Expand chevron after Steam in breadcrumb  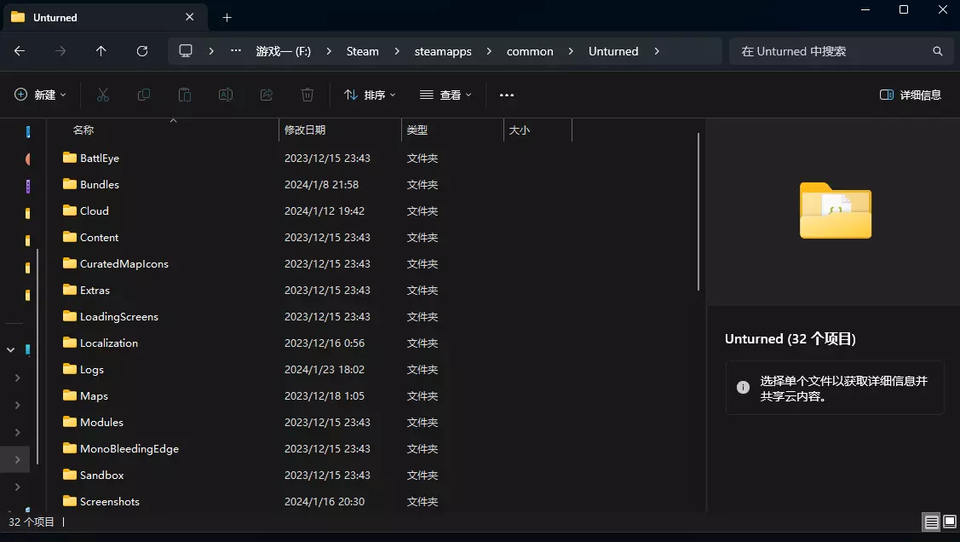point(397,51)
